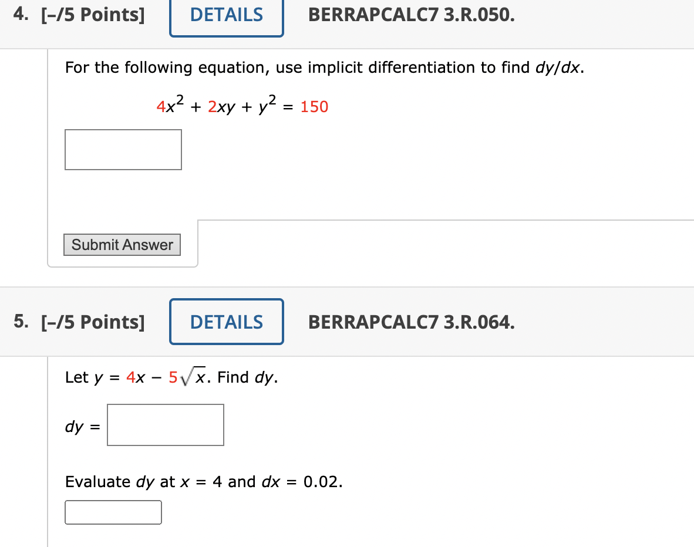Click the question number 4 label
The width and height of the screenshot is (694, 547).
pyautogui.click(x=19, y=14)
